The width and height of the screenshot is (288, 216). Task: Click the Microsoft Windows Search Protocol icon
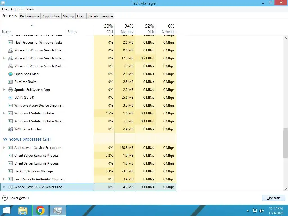pos(10,66)
